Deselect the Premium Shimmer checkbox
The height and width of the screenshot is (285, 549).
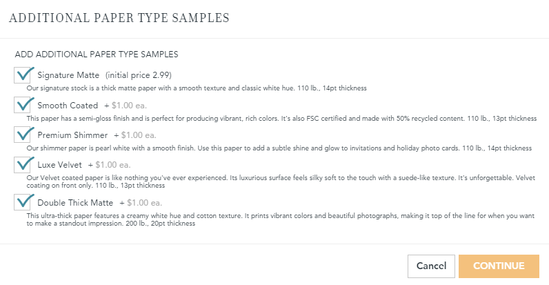tap(22, 135)
